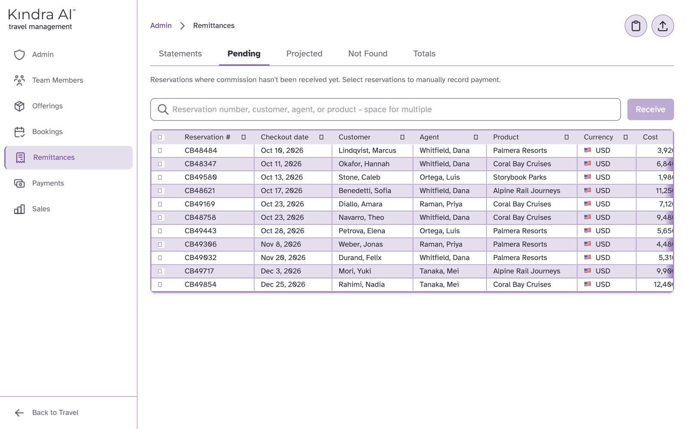Click the Admin shield icon in sidebar
Screen dimensions: 687x429
point(19,54)
